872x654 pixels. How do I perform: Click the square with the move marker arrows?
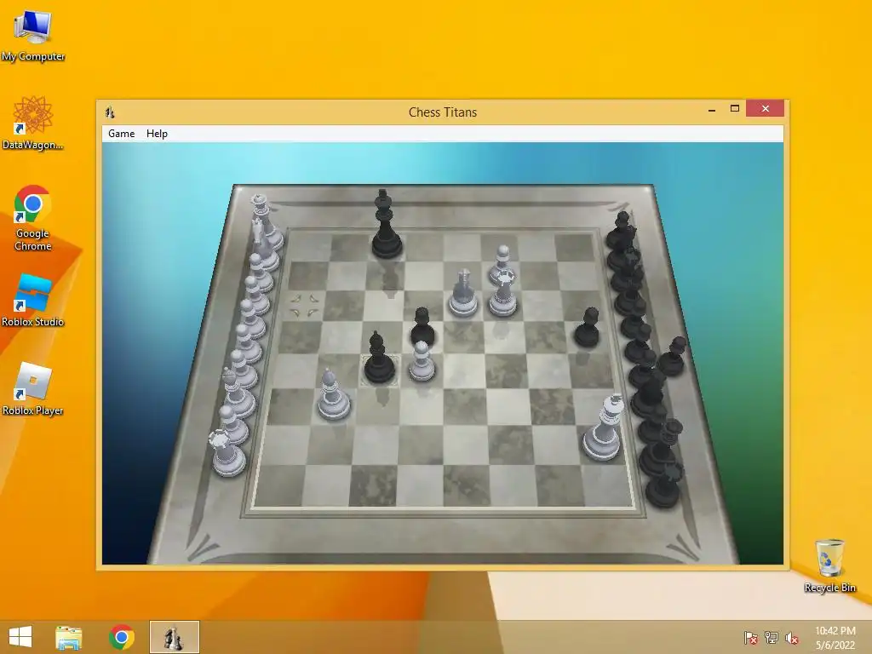pos(305,306)
